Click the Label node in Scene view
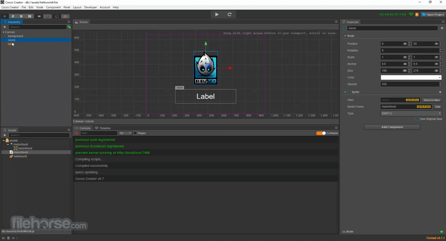The height and width of the screenshot is (241, 446). coord(205,96)
